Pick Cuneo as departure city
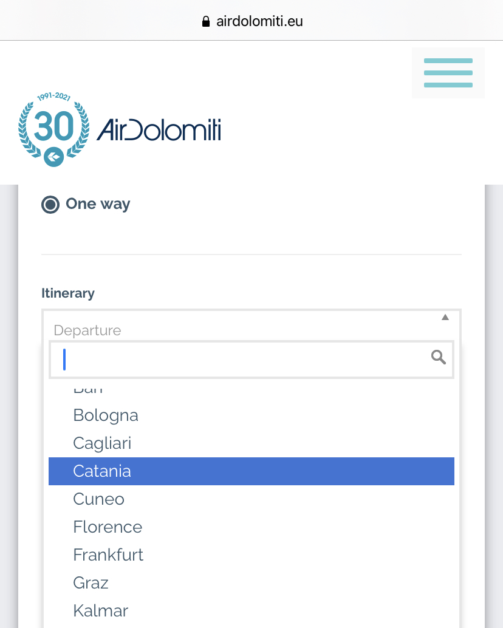The width and height of the screenshot is (503, 628). tap(98, 499)
